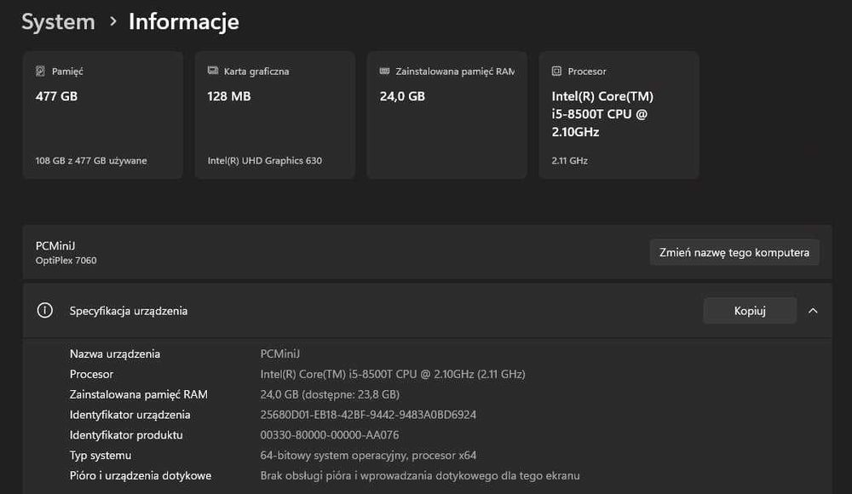This screenshot has width=852, height=494.
Task: Select the 128 MB graphics memory value
Action: (x=229, y=96)
